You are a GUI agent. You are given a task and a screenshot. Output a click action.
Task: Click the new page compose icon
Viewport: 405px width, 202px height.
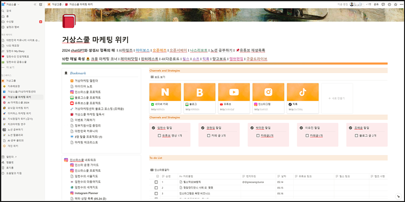(40, 4)
